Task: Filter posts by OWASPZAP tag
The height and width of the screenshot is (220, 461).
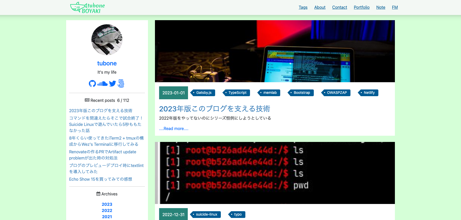Action: (x=337, y=93)
